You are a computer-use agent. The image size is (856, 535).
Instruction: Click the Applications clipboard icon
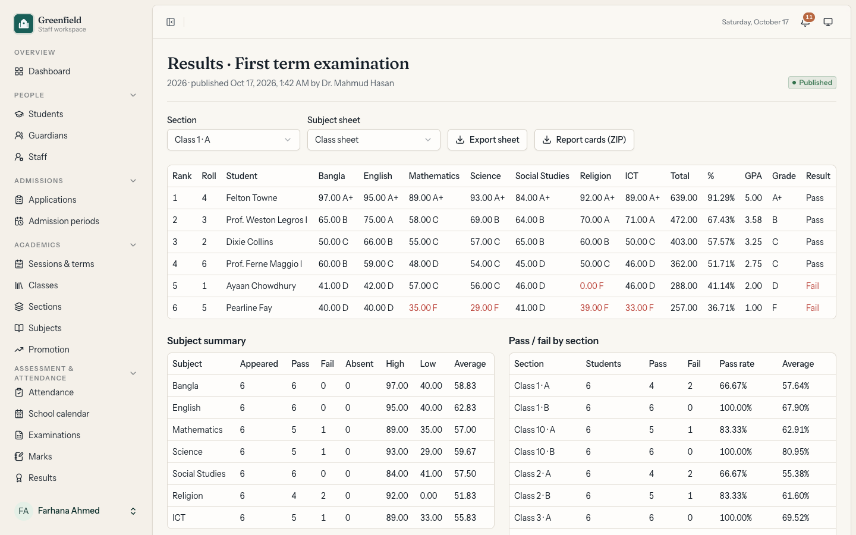[19, 200]
